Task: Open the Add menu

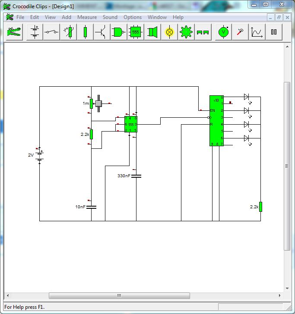Action: coord(67,17)
